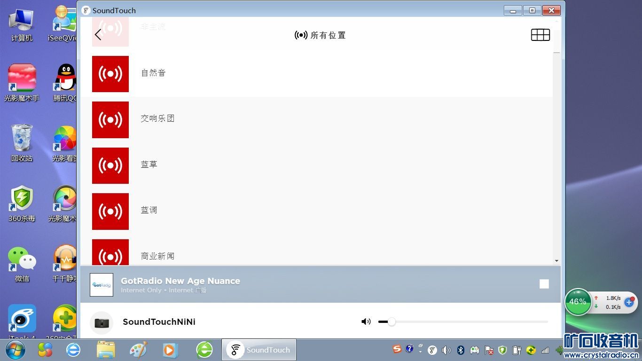Image resolution: width=642 pixels, height=361 pixels.
Task: Click the green lightning shield tray icon
Action: pyautogui.click(x=502, y=350)
